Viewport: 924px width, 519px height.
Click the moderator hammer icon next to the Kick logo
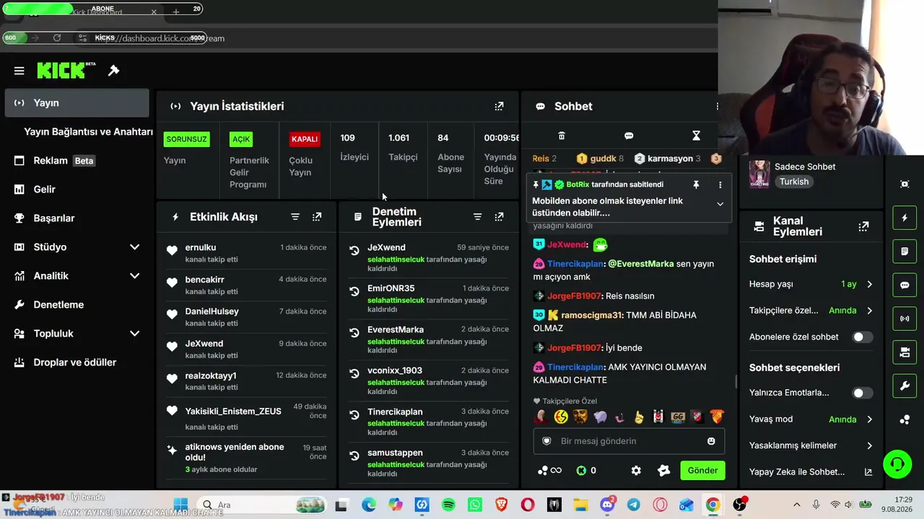[113, 71]
